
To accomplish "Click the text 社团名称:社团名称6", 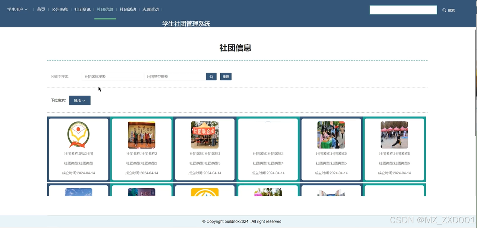I will click(x=394, y=154).
